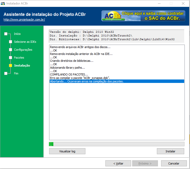The width and height of the screenshot is (190, 169).
Task: Select the highlighted 'Abortando...' log line
Action: click(117, 81)
